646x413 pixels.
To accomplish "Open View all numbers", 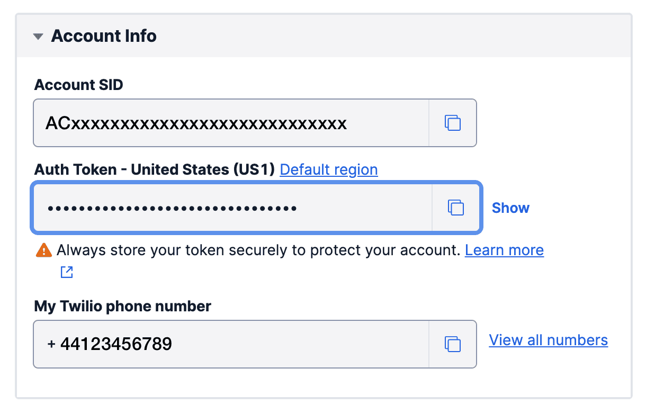I will 548,340.
